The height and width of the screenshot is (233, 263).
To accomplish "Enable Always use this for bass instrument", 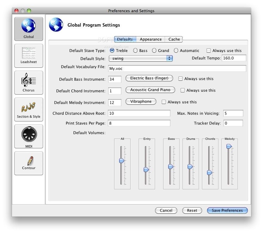I will 181,79.
